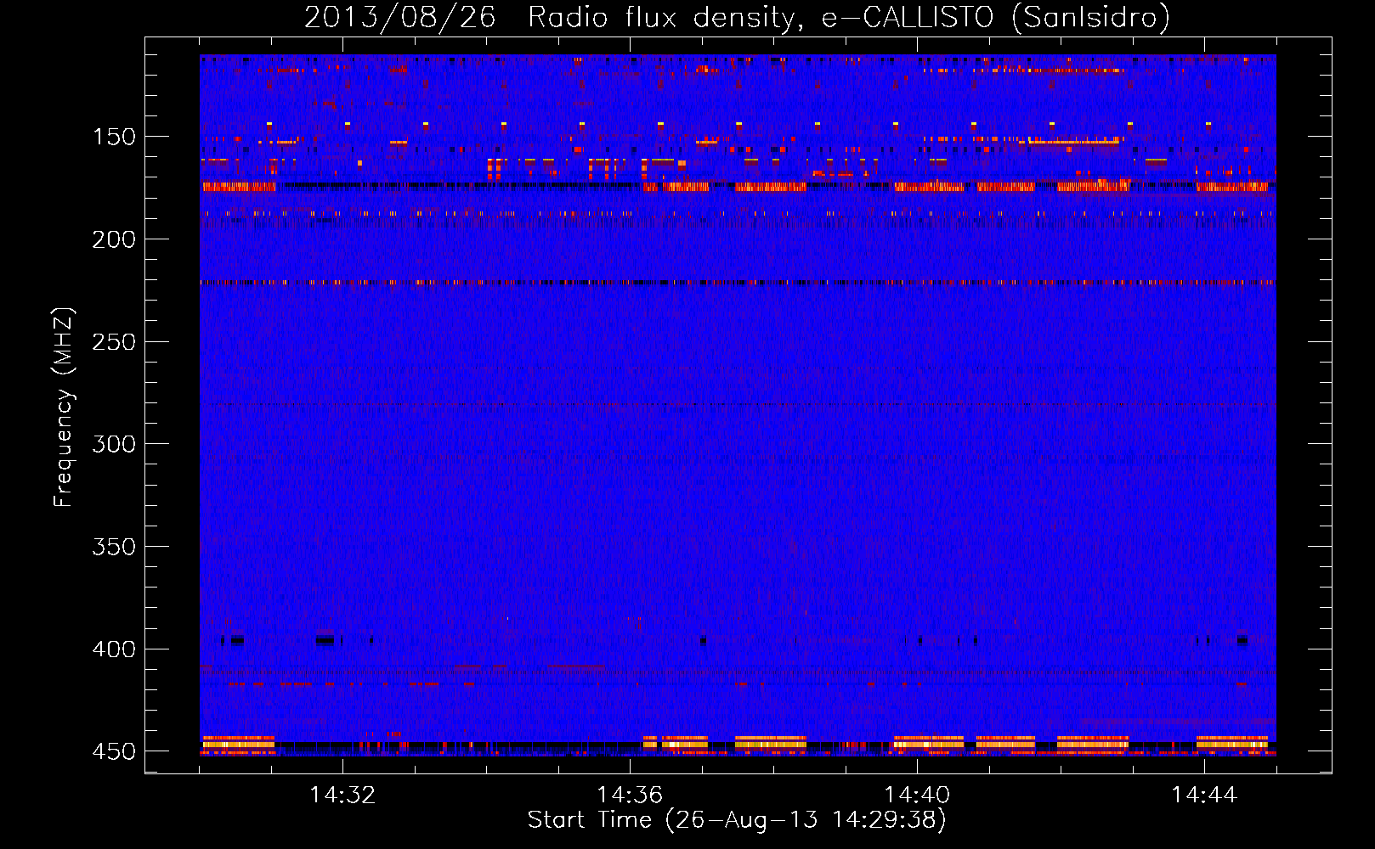The height and width of the screenshot is (849, 1375).
Task: Click the 450 frequency tick label
Action: (x=113, y=751)
